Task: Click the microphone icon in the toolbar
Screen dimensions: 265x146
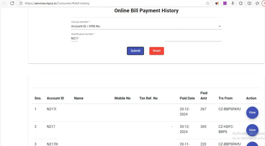Action: [233, 3]
